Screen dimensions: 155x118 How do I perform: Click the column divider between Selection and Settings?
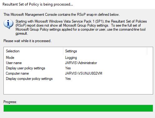click(x=63, y=51)
